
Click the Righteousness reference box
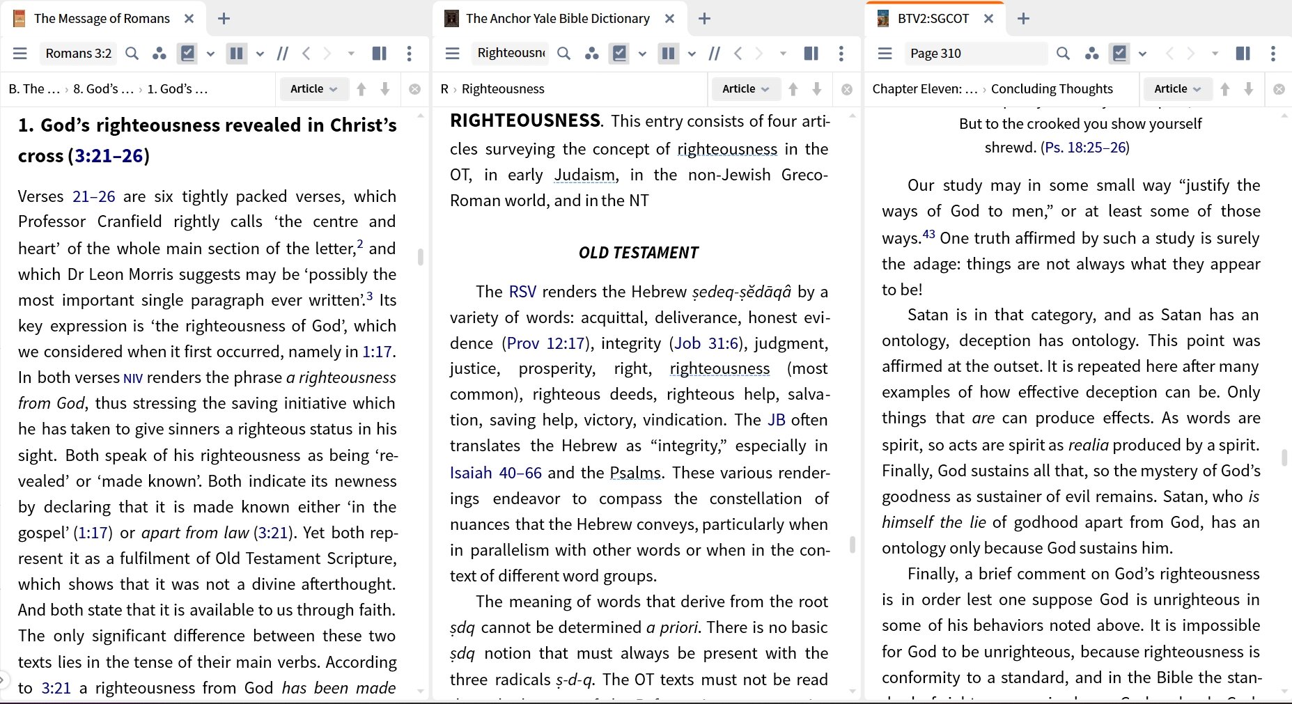click(x=511, y=54)
